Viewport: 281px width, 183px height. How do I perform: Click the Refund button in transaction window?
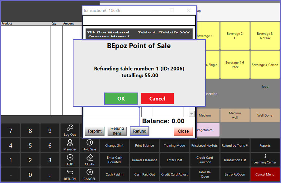[139, 131]
